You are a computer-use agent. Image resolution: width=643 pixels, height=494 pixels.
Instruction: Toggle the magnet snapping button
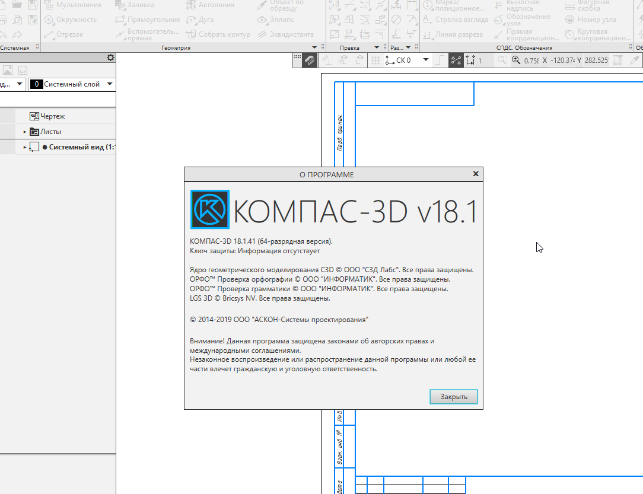310,60
